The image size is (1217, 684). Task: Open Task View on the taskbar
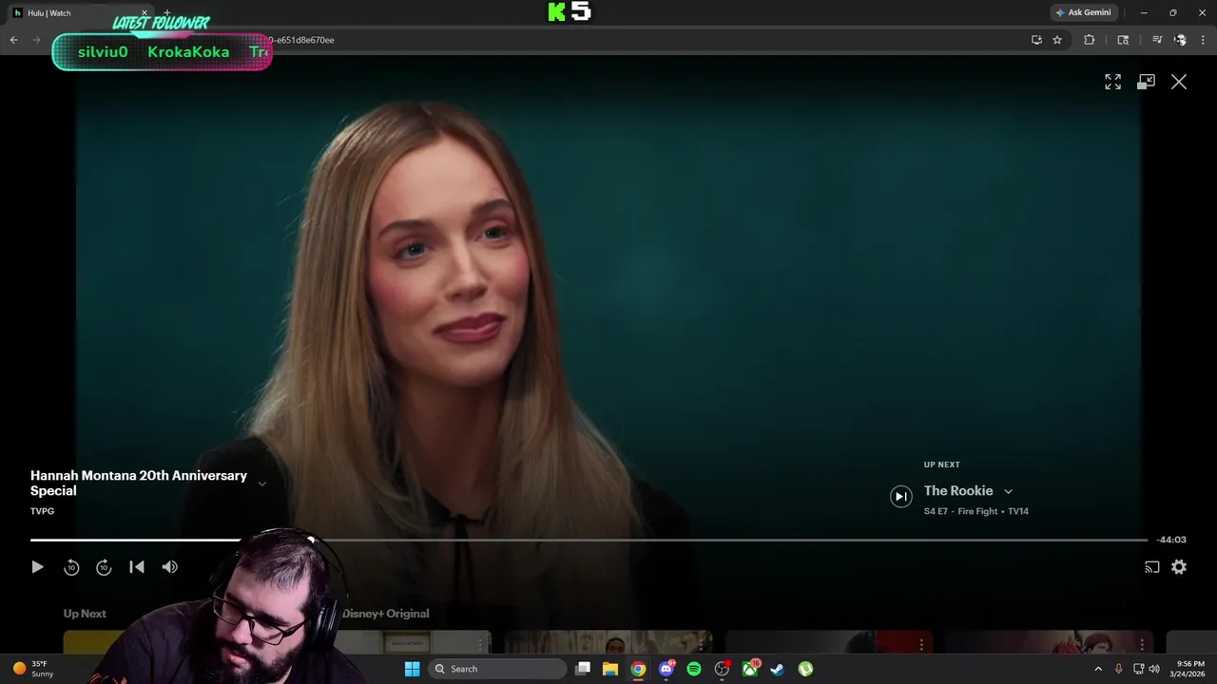pos(583,669)
